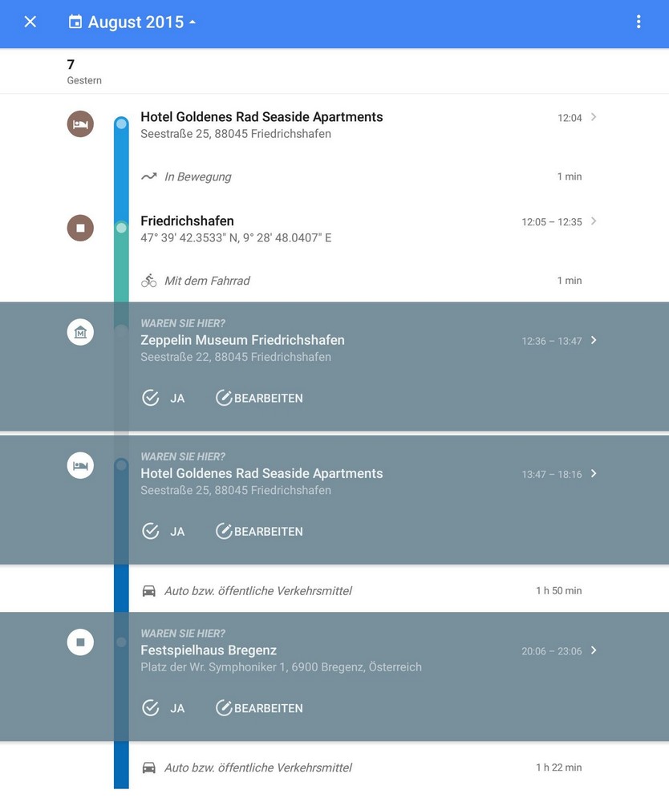Screen dimensions: 669x802
Task: Click the In Bewegung trend icon
Action: tap(149, 176)
